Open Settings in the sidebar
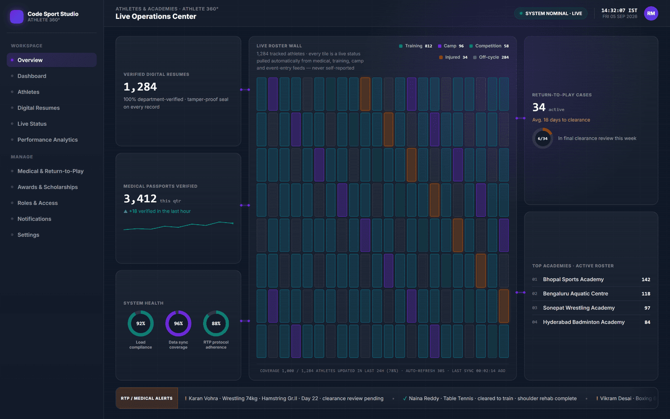 click(52, 235)
